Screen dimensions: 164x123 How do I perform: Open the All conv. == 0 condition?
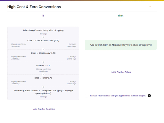pyautogui.click(x=43, y=68)
